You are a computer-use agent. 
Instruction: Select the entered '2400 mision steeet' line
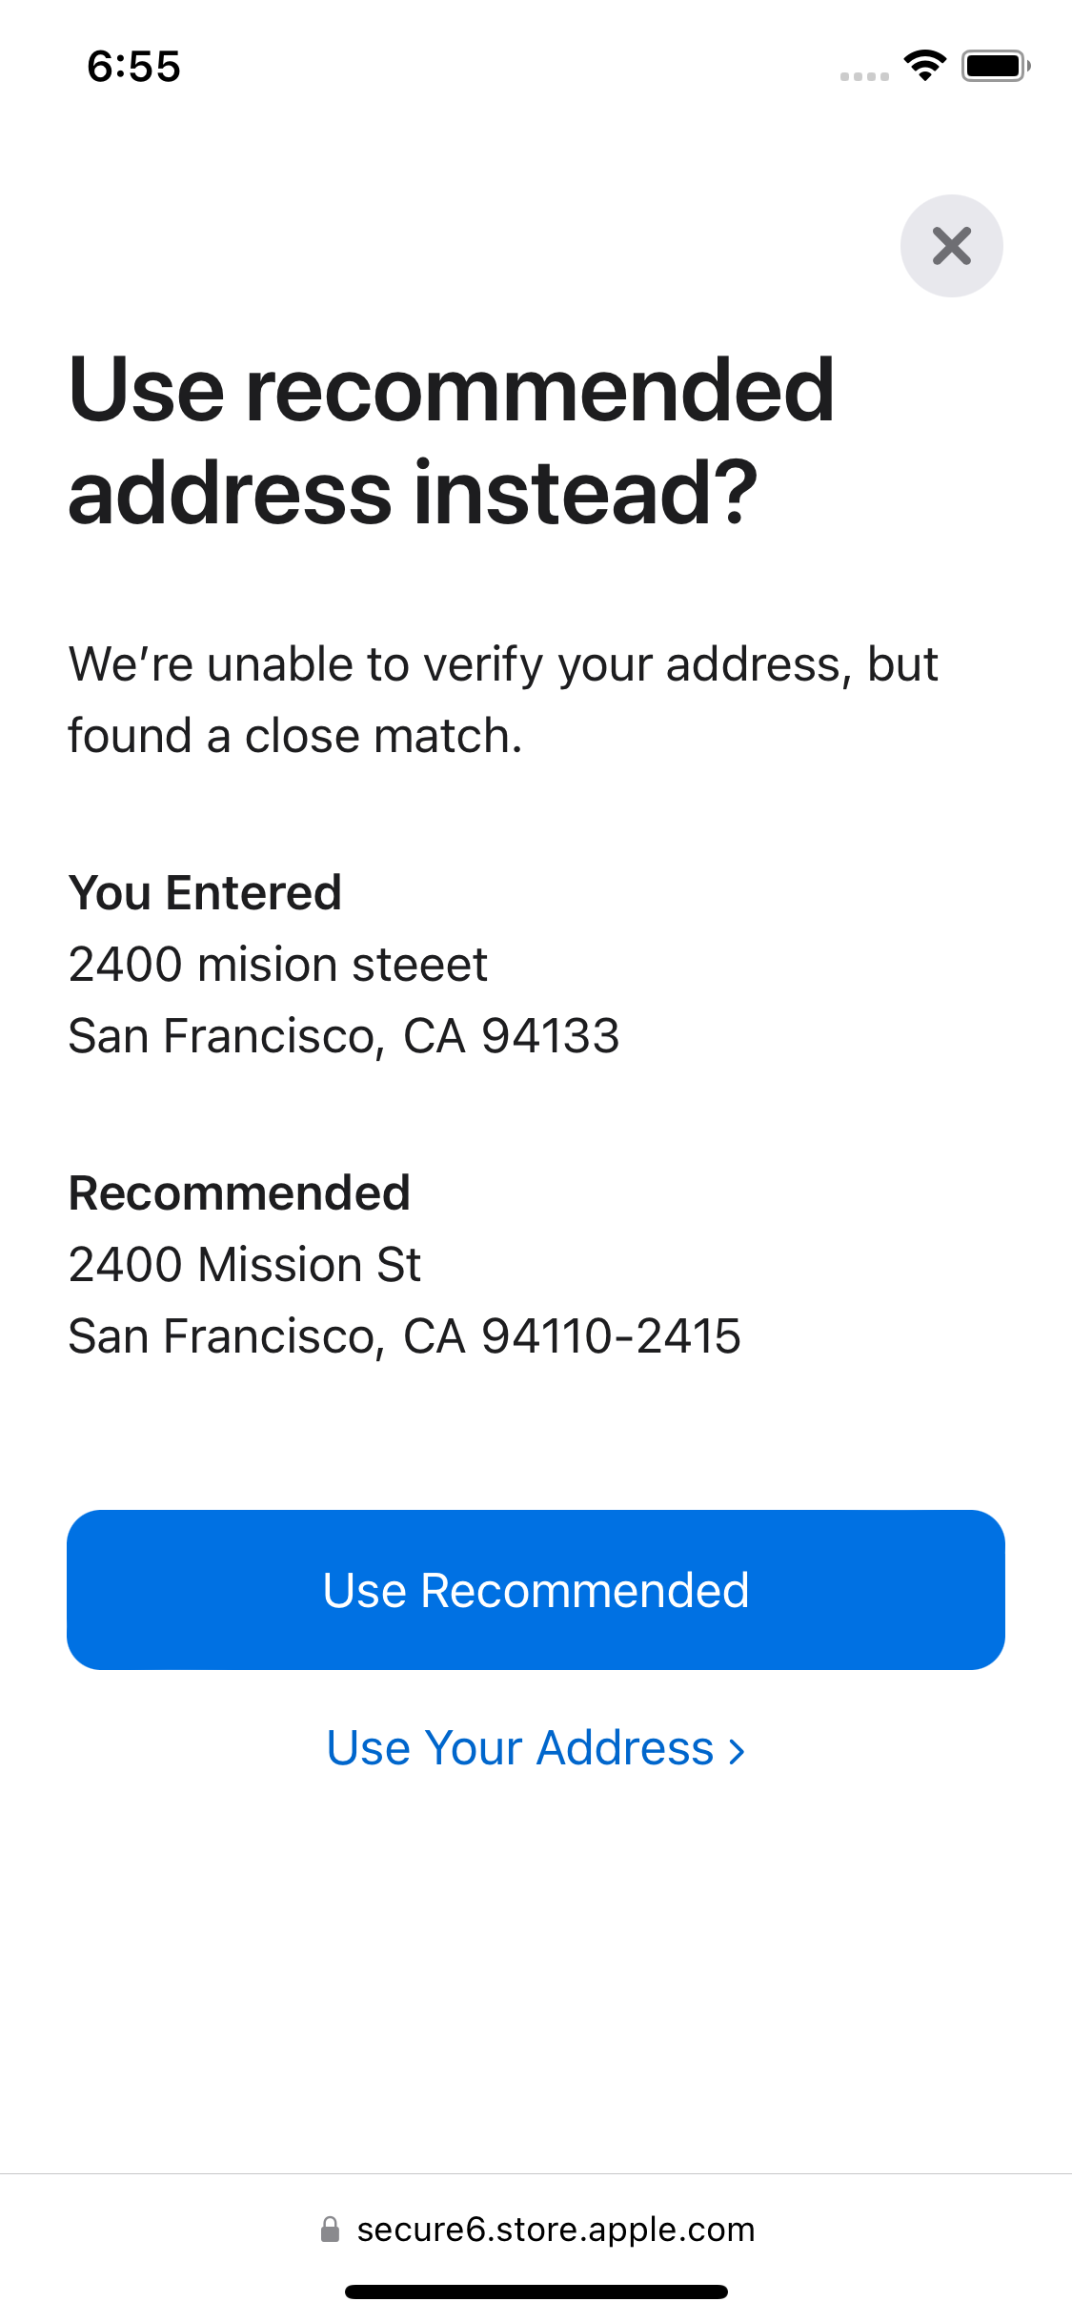click(278, 965)
